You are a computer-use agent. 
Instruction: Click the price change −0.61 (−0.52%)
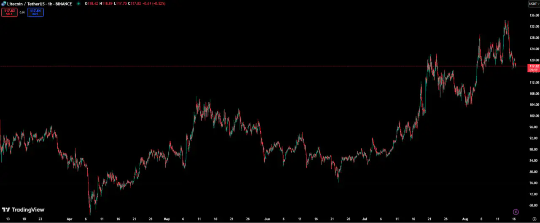tap(154, 3)
